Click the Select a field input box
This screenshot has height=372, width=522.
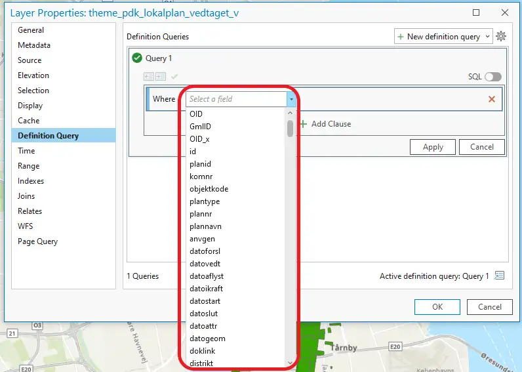[236, 99]
